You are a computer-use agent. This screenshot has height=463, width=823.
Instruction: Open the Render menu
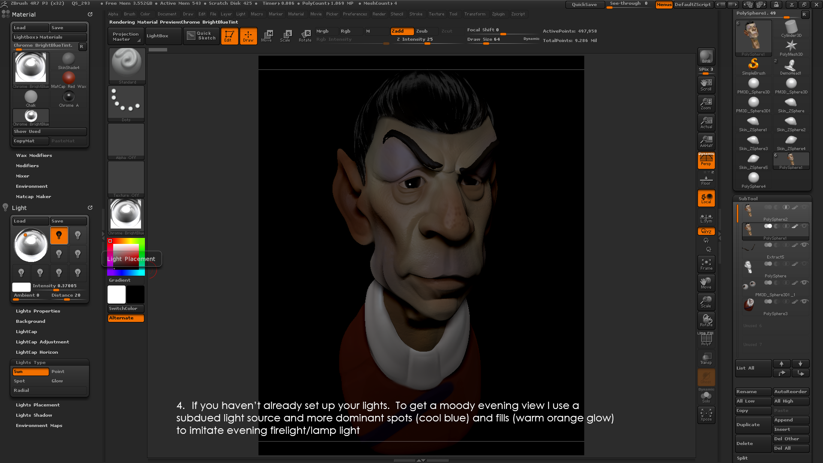(x=379, y=14)
